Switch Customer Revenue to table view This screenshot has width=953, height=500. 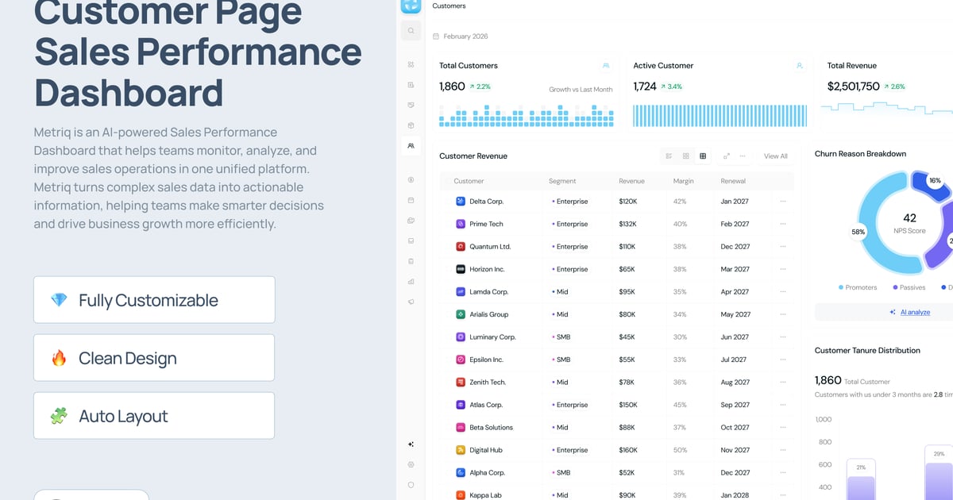coord(703,156)
